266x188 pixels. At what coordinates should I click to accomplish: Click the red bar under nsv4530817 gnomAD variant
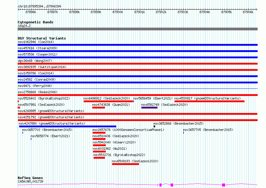coord(210,101)
